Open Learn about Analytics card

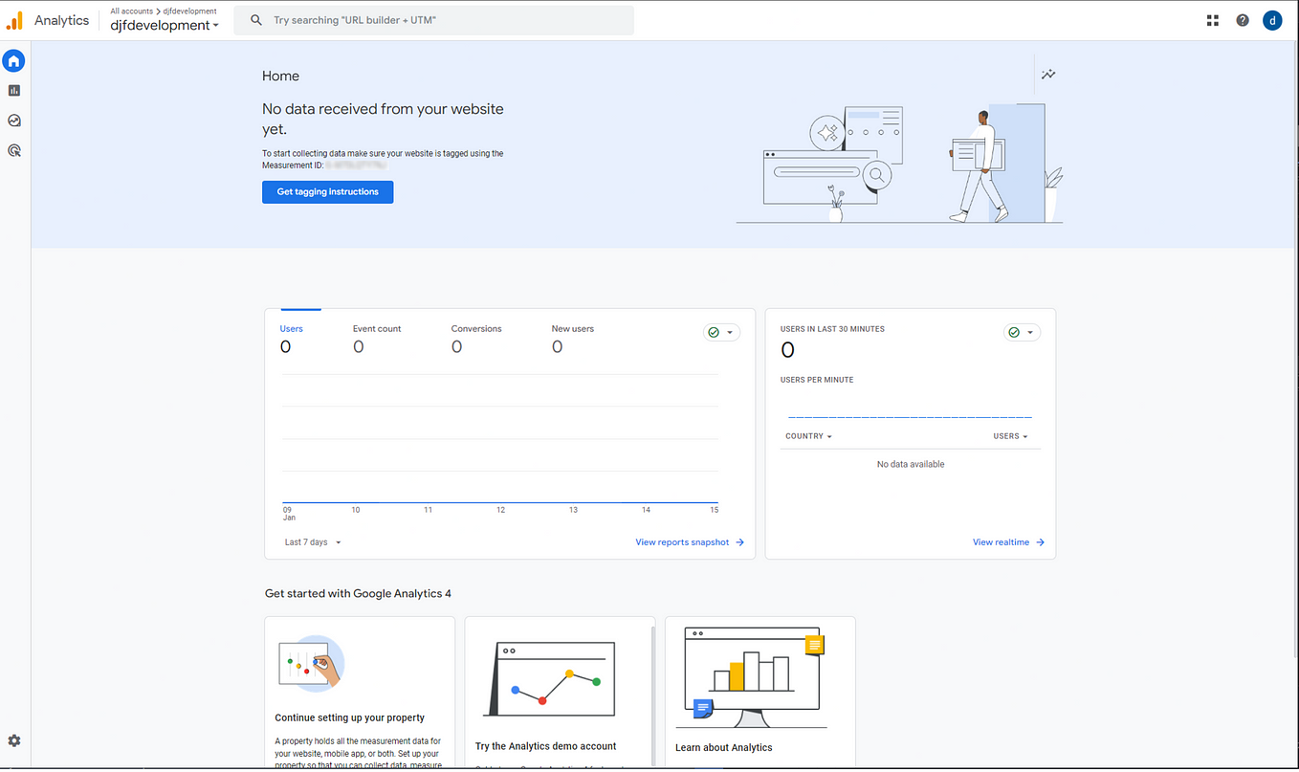click(x=760, y=693)
